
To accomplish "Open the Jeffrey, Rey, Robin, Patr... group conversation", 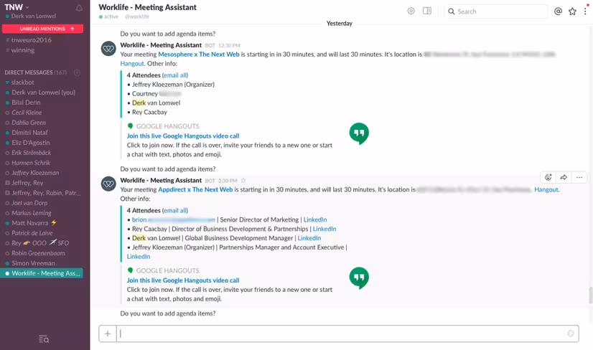I will 46,193.
